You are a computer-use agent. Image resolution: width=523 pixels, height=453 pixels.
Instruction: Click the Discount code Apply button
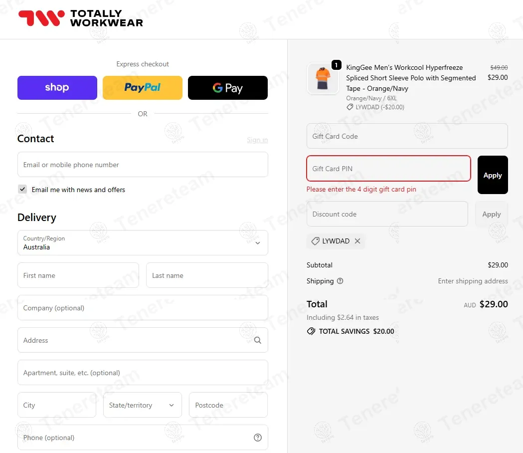pyautogui.click(x=491, y=214)
